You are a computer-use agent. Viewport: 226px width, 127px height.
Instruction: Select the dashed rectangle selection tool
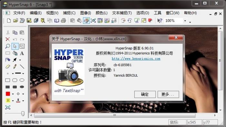pyautogui.click(x=8, y=53)
